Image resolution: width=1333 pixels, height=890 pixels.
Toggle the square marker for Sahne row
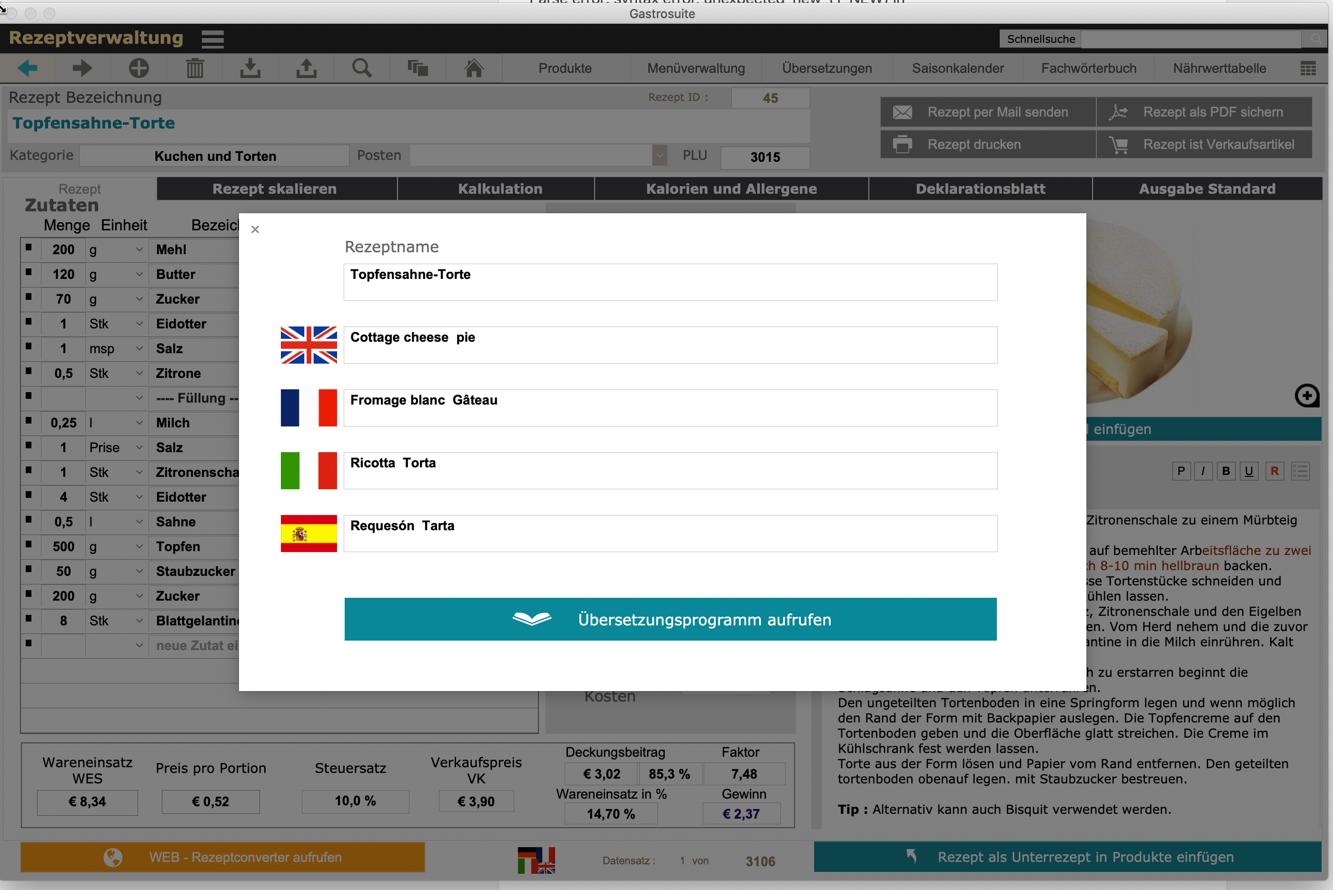29,520
